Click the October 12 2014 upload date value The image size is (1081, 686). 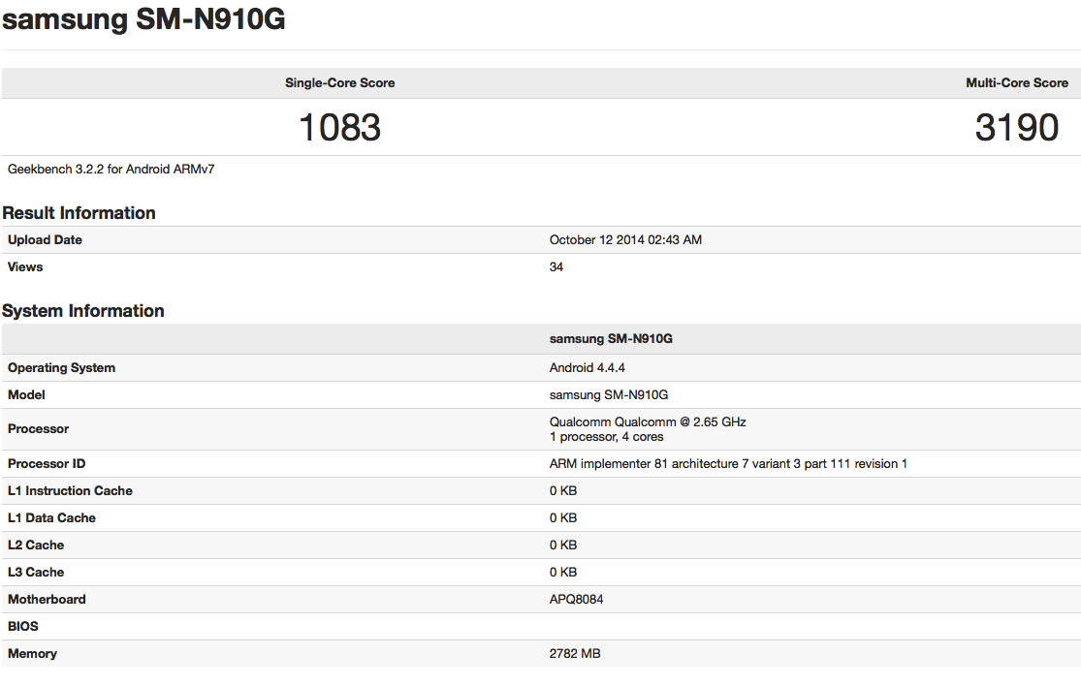pyautogui.click(x=625, y=240)
